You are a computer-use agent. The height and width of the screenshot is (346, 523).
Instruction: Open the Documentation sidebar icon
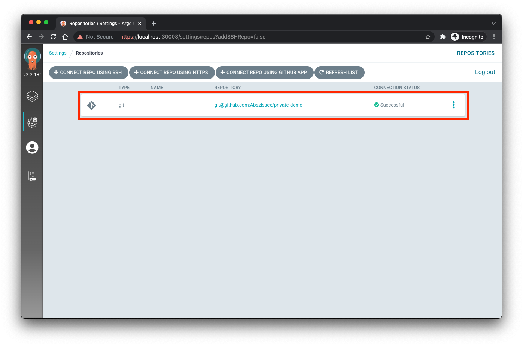click(32, 175)
